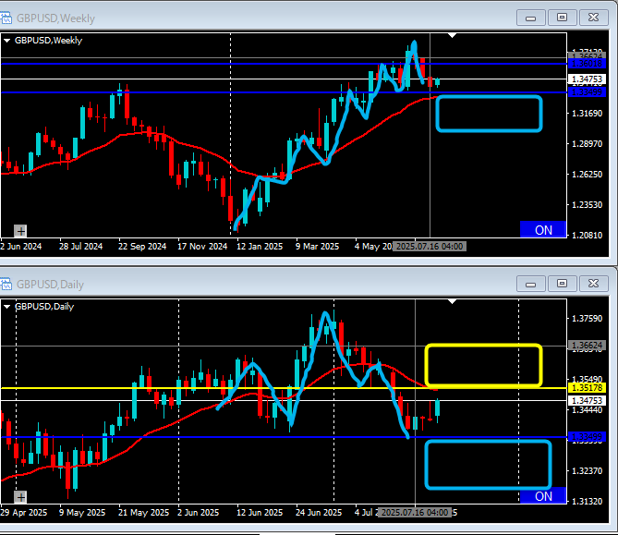Toggle the ON button in Daily chart
Viewport: 618px width, 535px height.
click(543, 496)
